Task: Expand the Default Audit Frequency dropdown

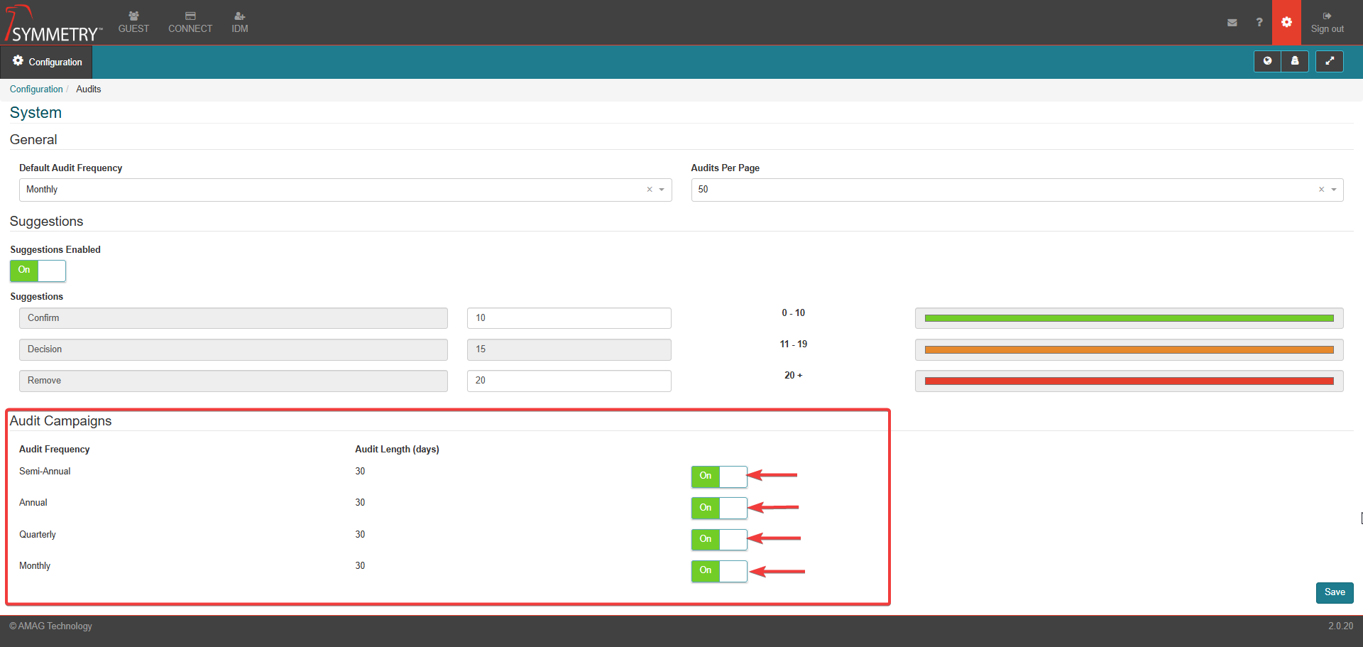Action: point(662,190)
